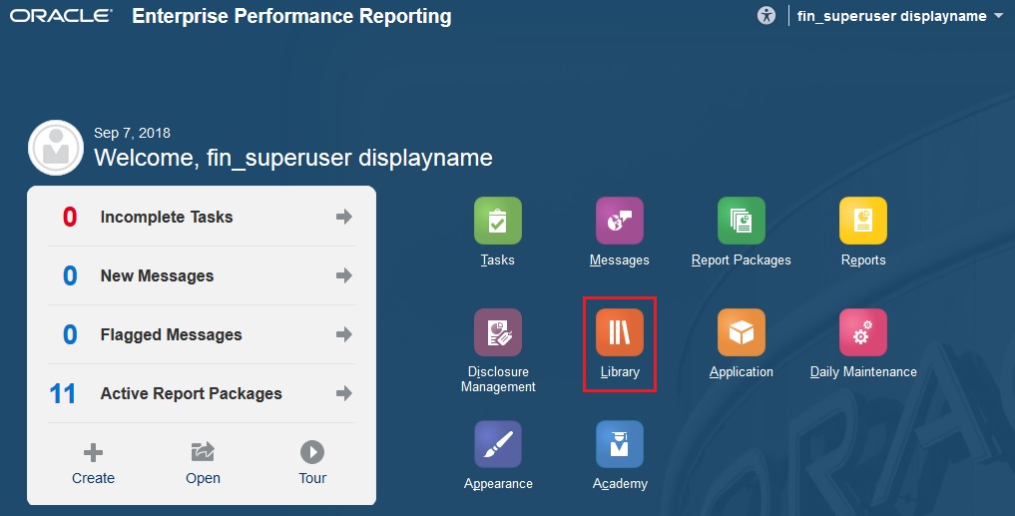Click the Sep 7, 2018 date text
Image resolution: width=1015 pixels, height=516 pixels.
pos(132,133)
